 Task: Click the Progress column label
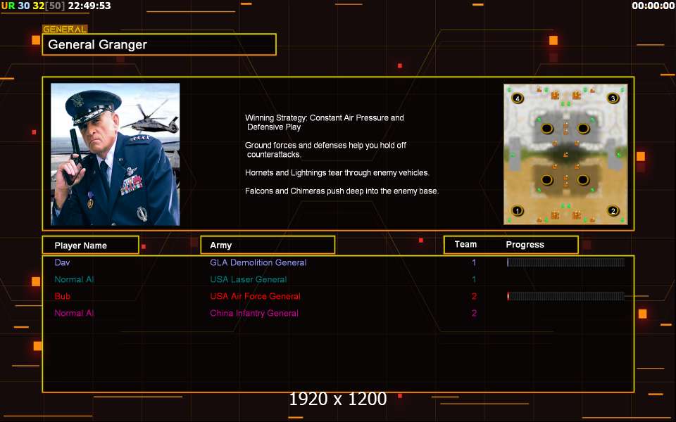[525, 245]
